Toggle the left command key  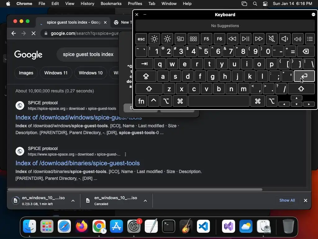pyautogui.click(x=180, y=101)
